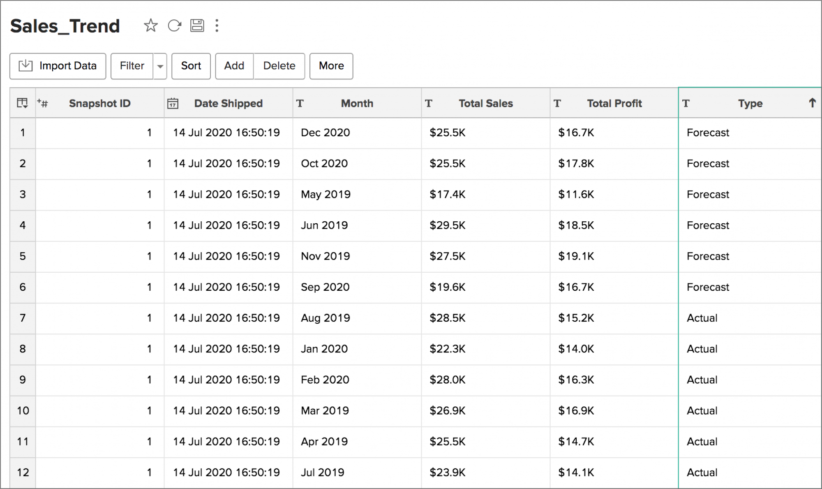
Task: Click the Delete button
Action: 279,66
